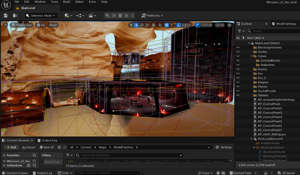
Task: Click the Save current level icon
Action: [x=6, y=16]
